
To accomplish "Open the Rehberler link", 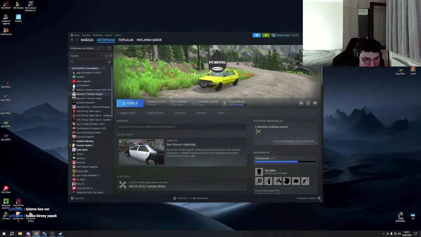I will point(202,113).
